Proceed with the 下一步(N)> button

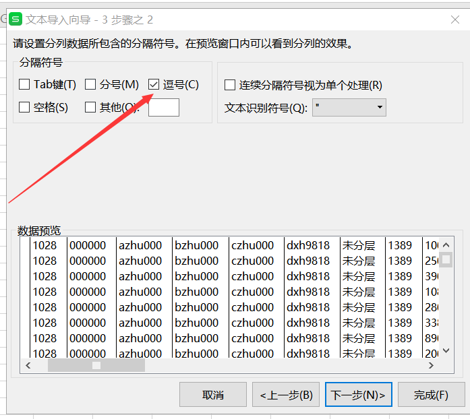tap(358, 395)
